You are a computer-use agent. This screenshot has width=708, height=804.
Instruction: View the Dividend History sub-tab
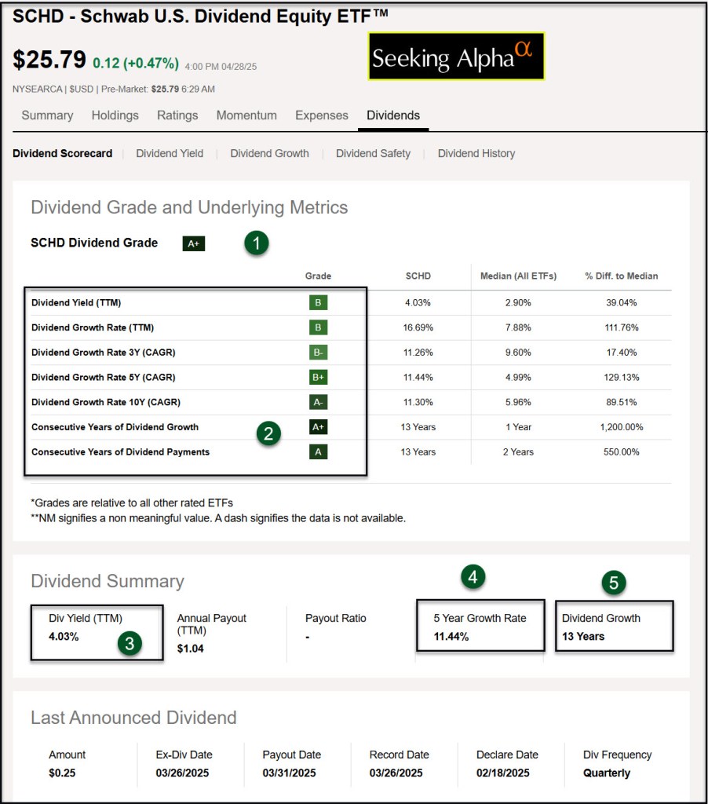[x=476, y=154]
